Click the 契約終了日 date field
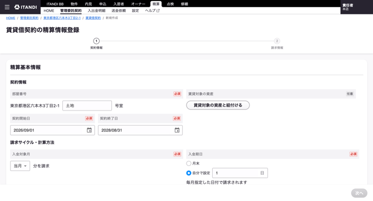This screenshot has height=201, width=373. [x=140, y=130]
